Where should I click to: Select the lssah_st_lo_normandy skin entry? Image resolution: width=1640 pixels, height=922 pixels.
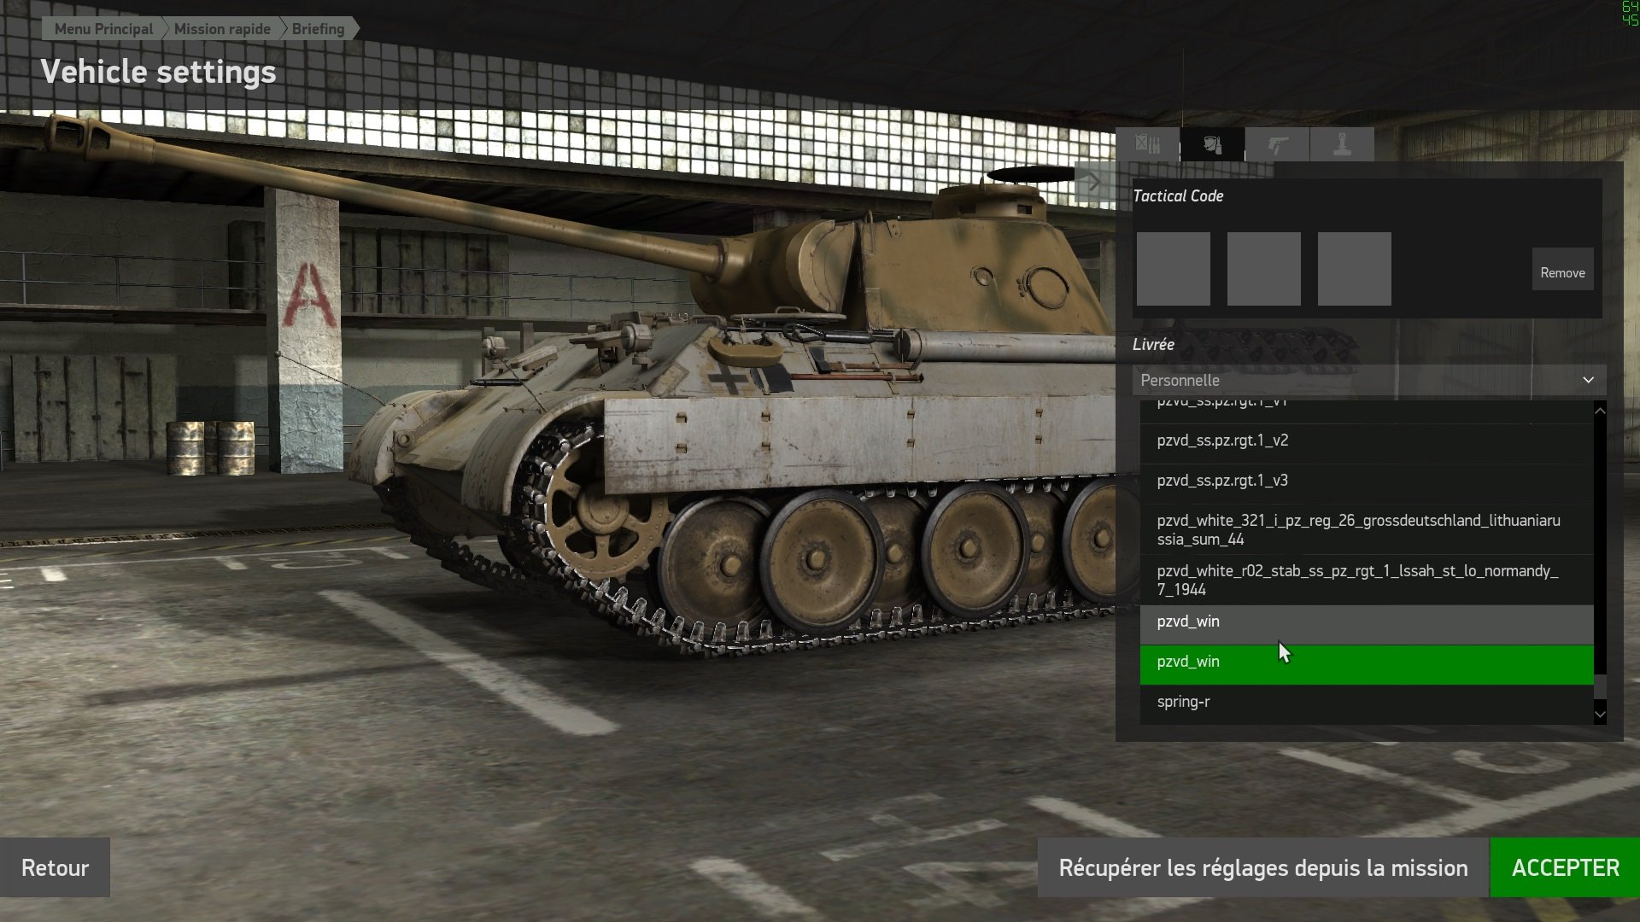[x=1367, y=580]
